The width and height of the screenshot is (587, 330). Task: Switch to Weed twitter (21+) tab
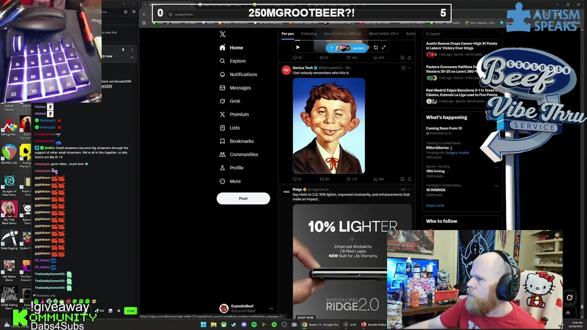[383, 33]
